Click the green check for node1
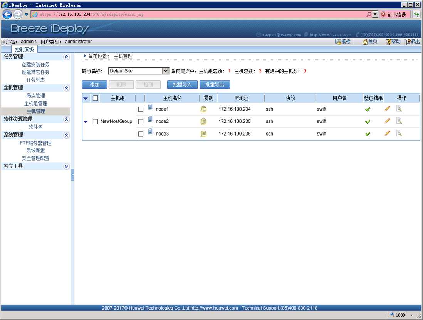This screenshot has height=320, width=423. pyautogui.click(x=368, y=109)
